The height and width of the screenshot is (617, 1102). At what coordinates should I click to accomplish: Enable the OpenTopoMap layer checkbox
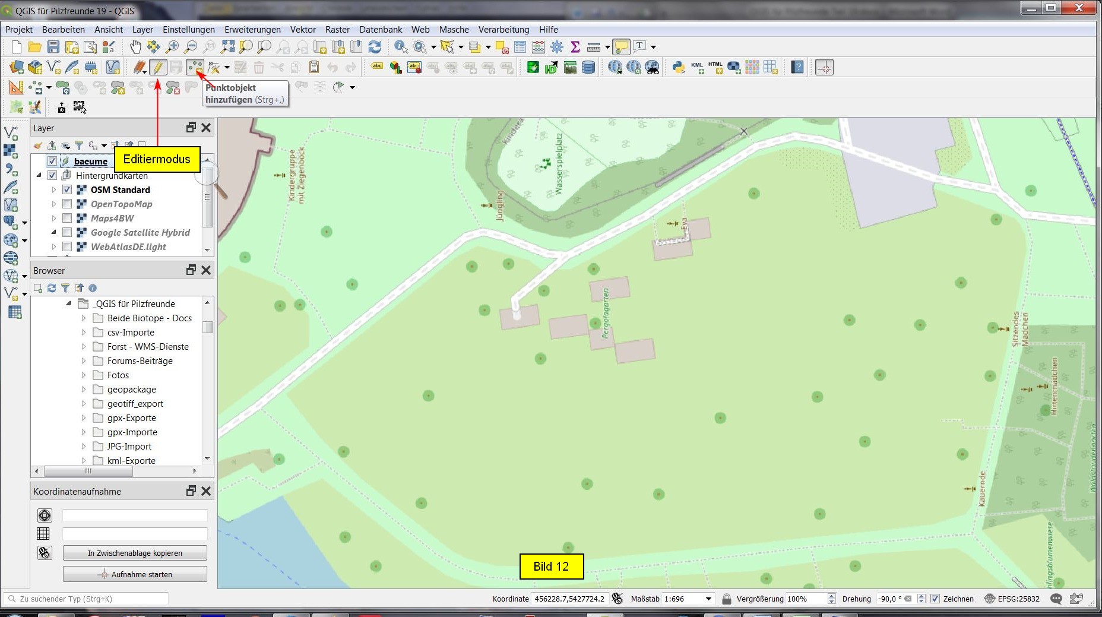point(67,204)
